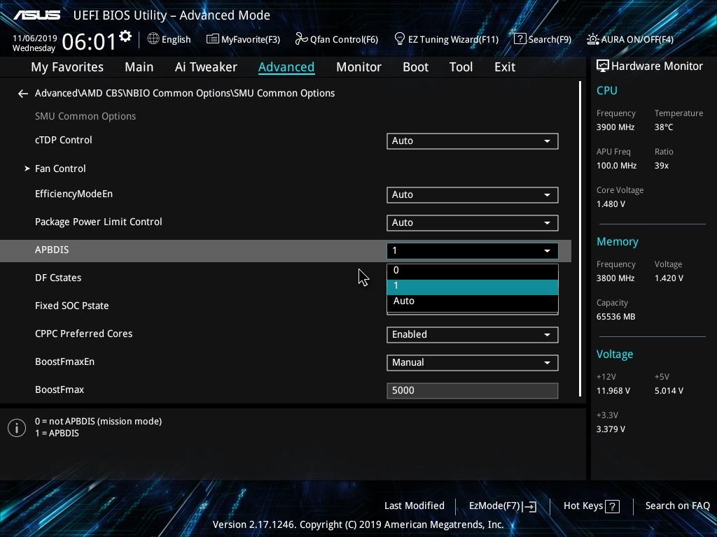Screen dimensions: 717x537
Task: Click the memory capacity value 65536 MB
Action: click(x=615, y=317)
